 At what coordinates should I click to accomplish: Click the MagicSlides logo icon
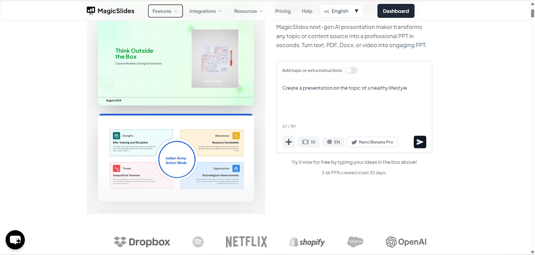pos(91,11)
